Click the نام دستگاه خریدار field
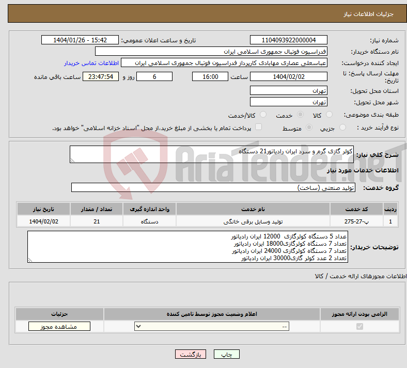Image resolution: width=407 pixels, height=368 pixels. pyautogui.click(x=211, y=51)
